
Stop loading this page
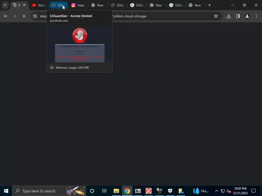24,16
